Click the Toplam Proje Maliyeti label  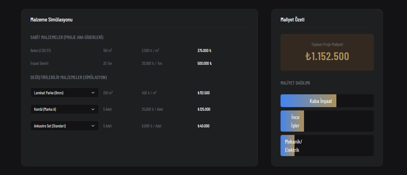pyautogui.click(x=327, y=45)
